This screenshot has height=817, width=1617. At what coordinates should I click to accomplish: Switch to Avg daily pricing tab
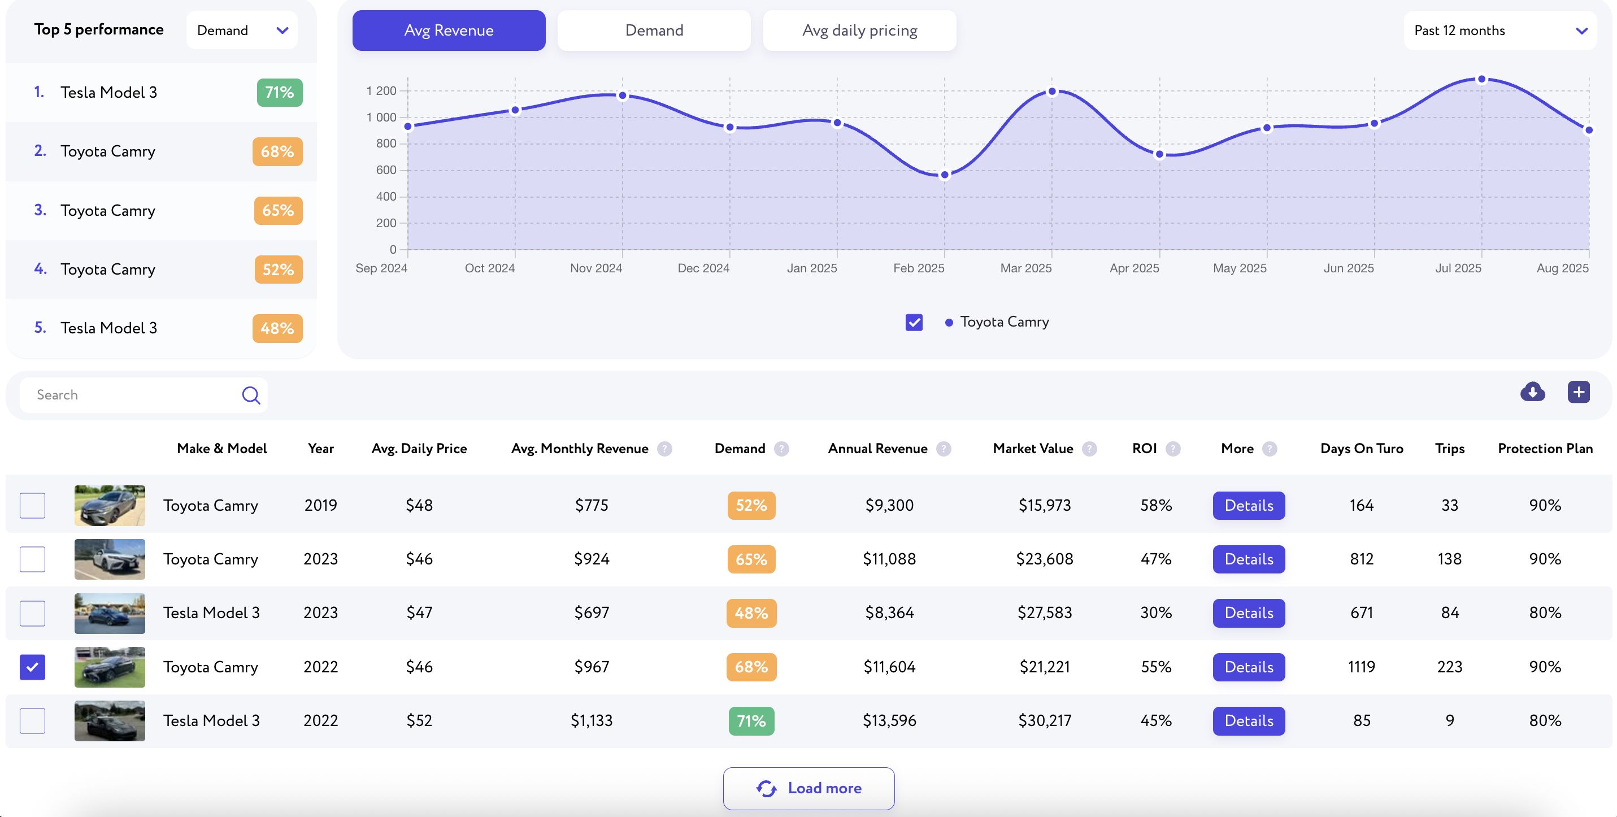859,30
